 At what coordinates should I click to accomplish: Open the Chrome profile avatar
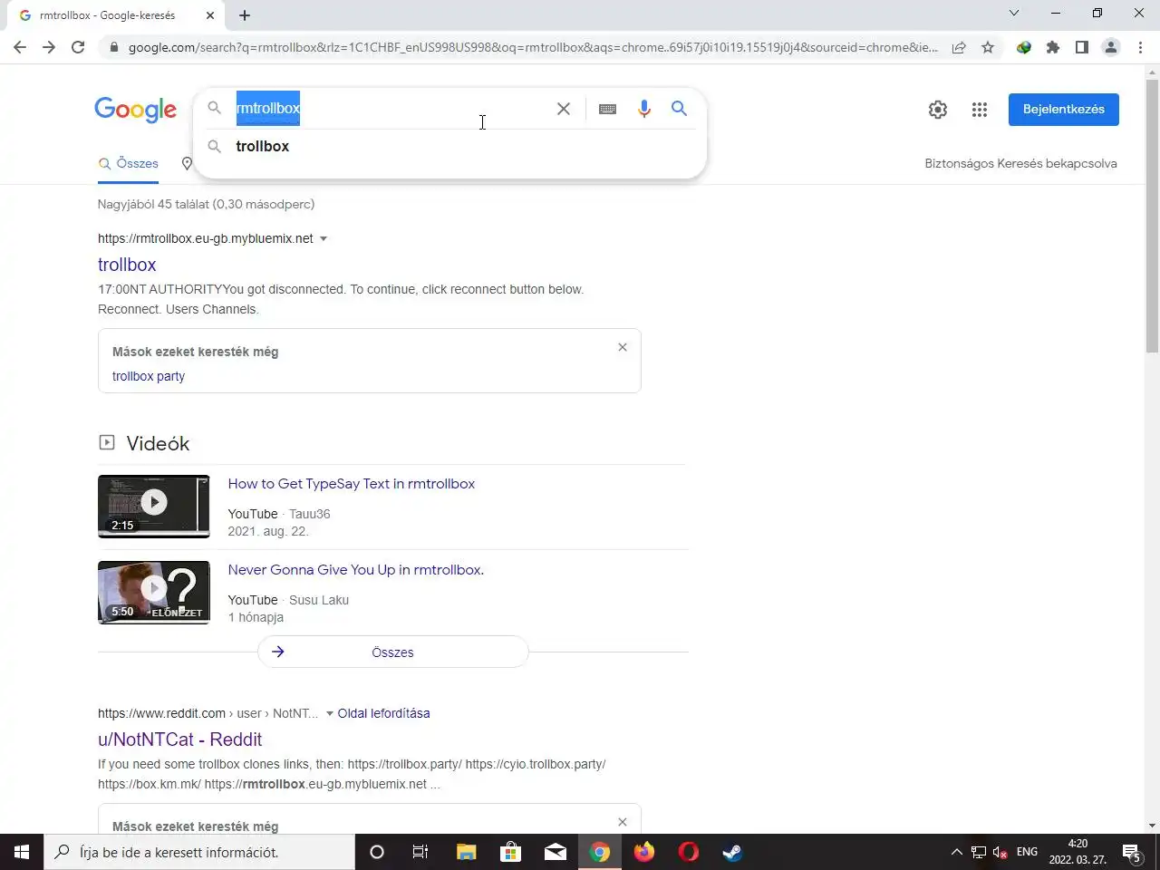1111,47
